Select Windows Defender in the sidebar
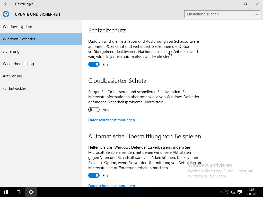 click(x=41, y=39)
